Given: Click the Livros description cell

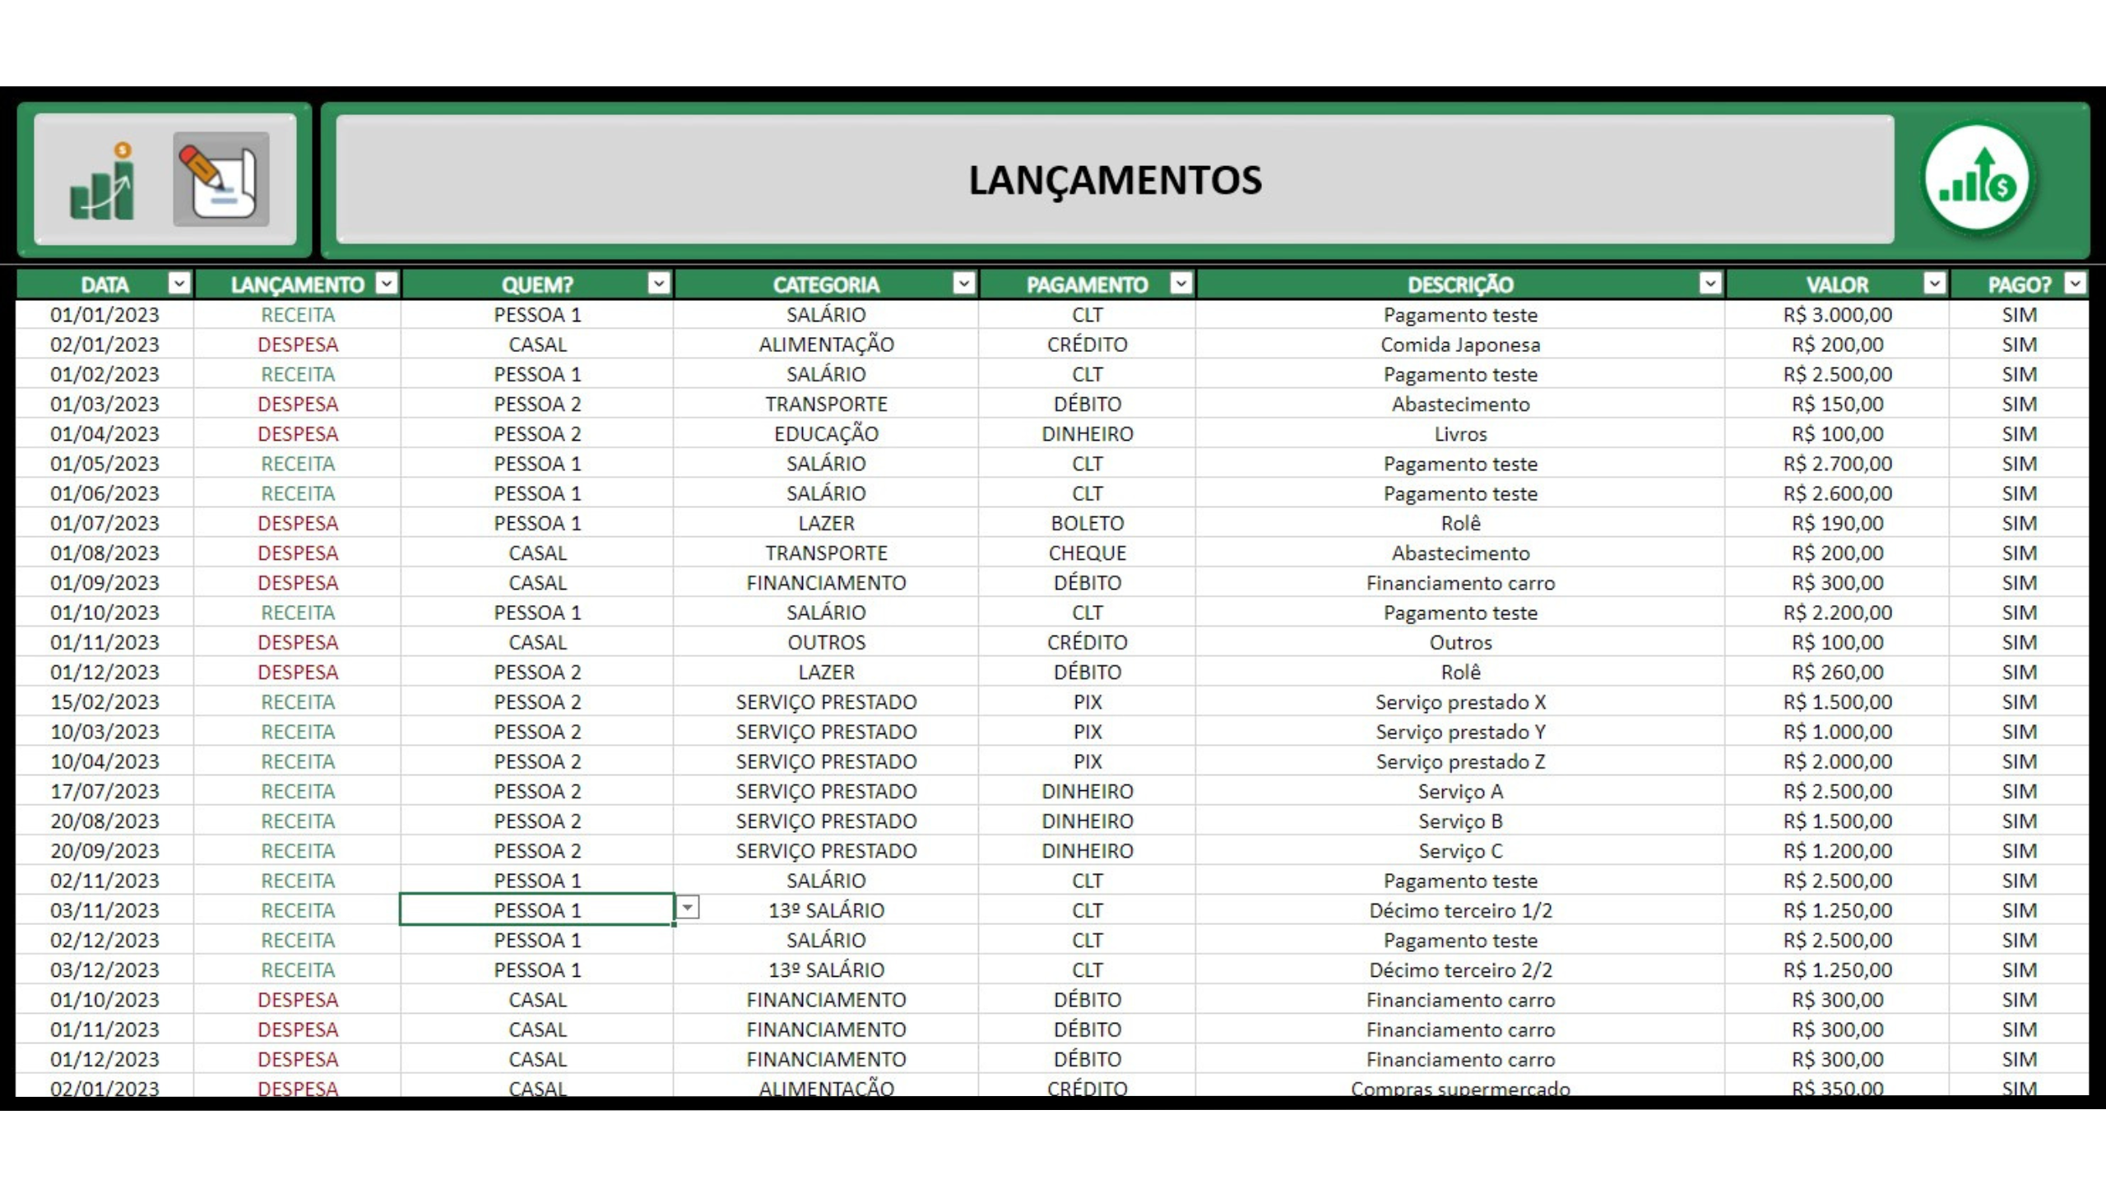Looking at the screenshot, I should [x=1460, y=434].
